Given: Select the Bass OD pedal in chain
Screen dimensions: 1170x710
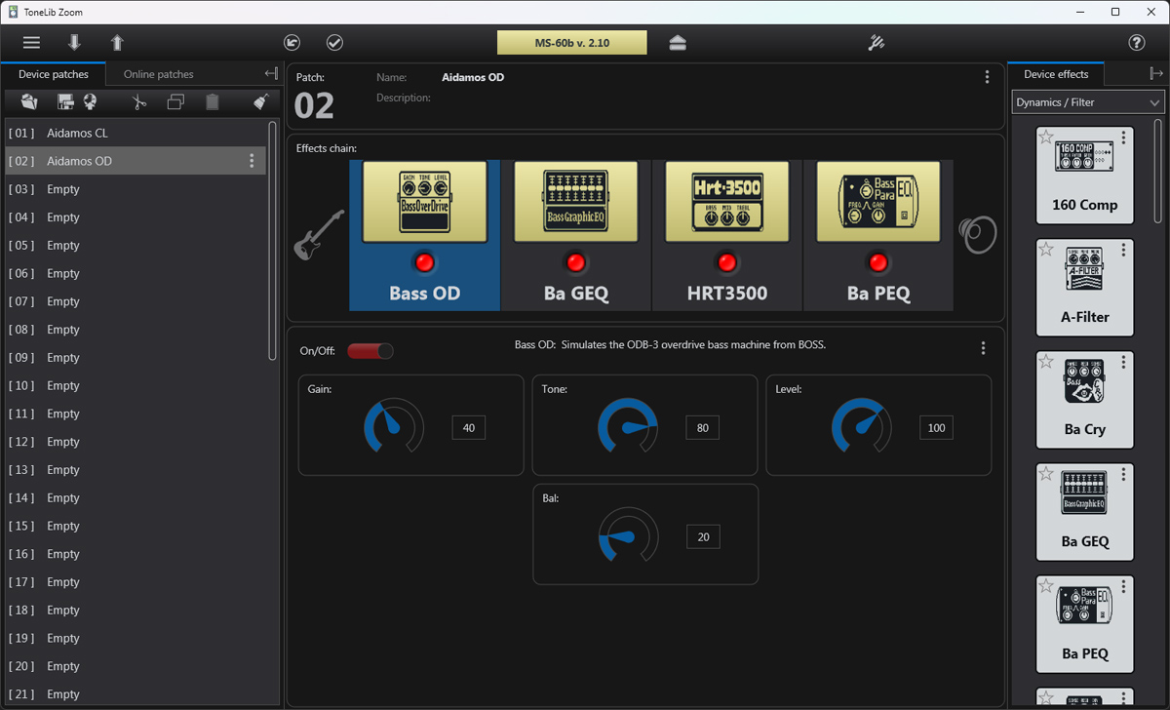Looking at the screenshot, I should 424,235.
